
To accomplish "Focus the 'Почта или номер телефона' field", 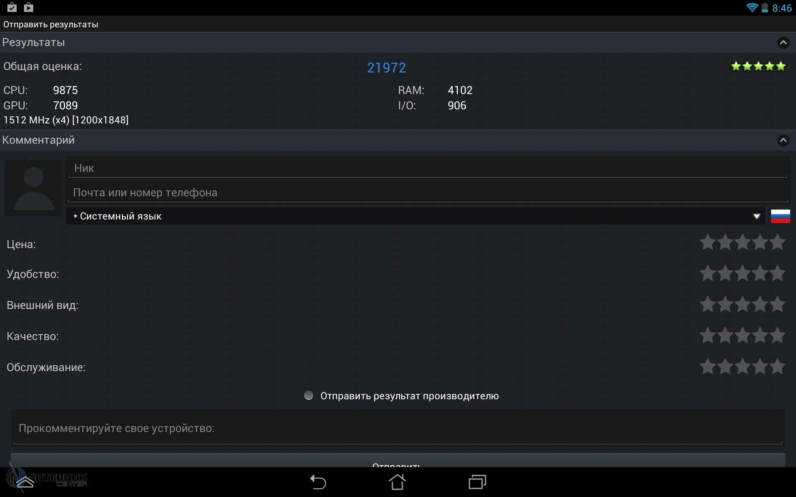I will coord(428,193).
